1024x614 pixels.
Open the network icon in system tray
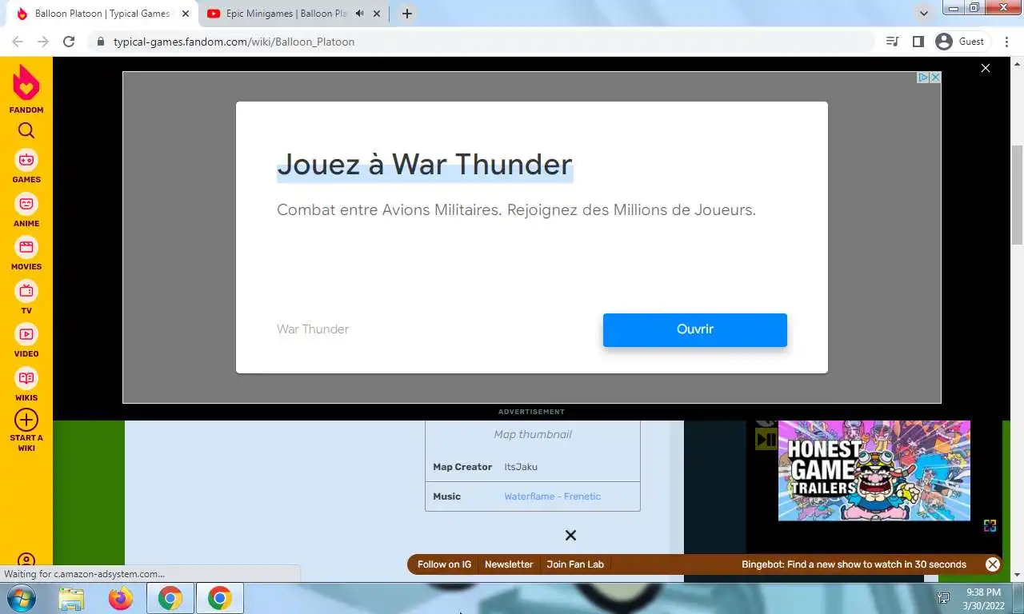point(944,598)
